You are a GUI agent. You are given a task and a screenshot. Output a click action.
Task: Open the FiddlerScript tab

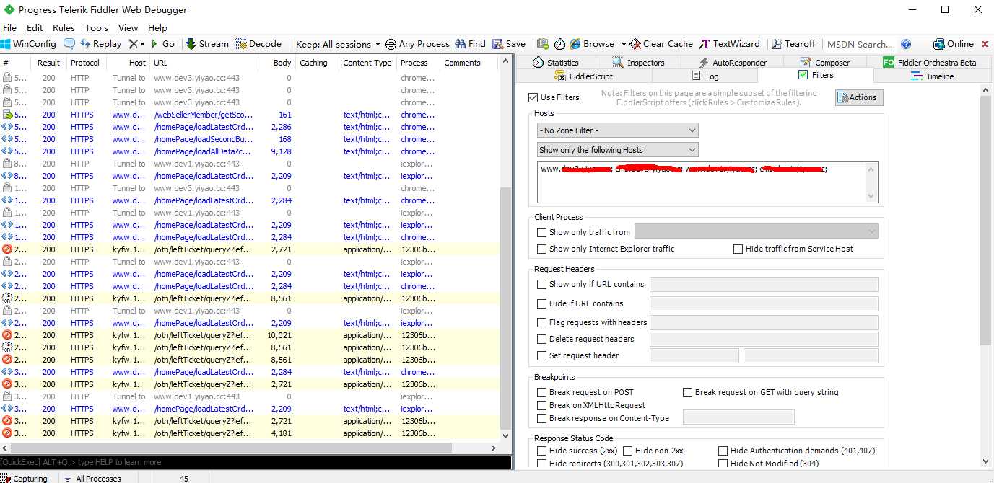(x=583, y=76)
